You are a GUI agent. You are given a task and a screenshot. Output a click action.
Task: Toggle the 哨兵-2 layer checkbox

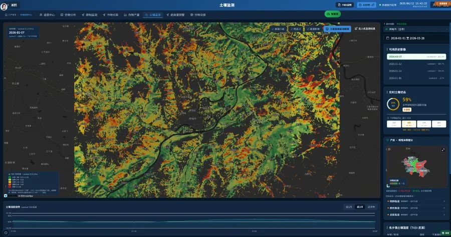coord(295,29)
